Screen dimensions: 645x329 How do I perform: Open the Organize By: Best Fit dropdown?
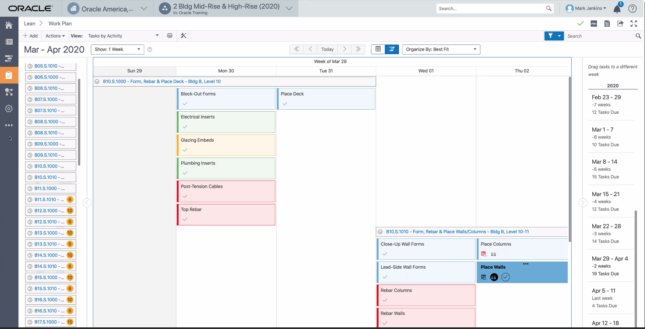coord(441,49)
